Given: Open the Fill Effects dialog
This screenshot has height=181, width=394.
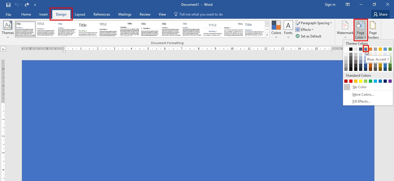Looking at the screenshot, I should click(x=361, y=101).
